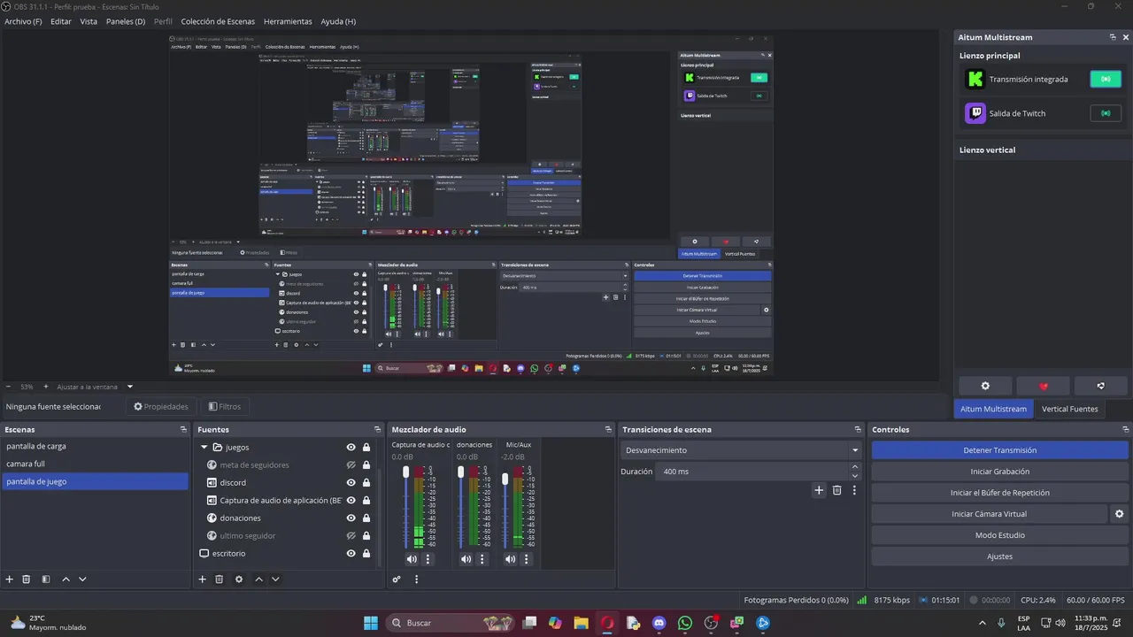Click Aitum rightmost bottom icon button

point(1101,386)
